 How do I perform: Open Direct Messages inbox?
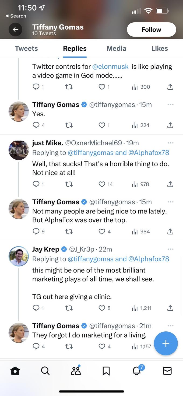click(167, 371)
